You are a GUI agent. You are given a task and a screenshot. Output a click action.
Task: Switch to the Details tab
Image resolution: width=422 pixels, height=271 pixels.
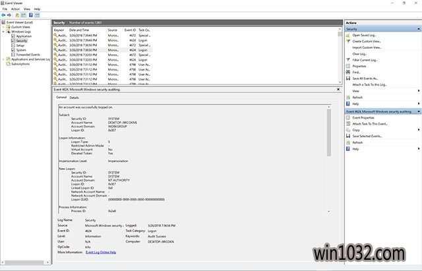[74, 98]
